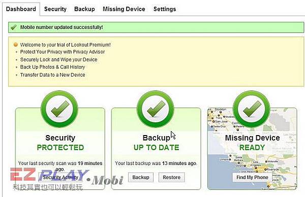Screen dimensions: 305x197
Task: Click the Security Activity button
Action: pyautogui.click(x=60, y=177)
